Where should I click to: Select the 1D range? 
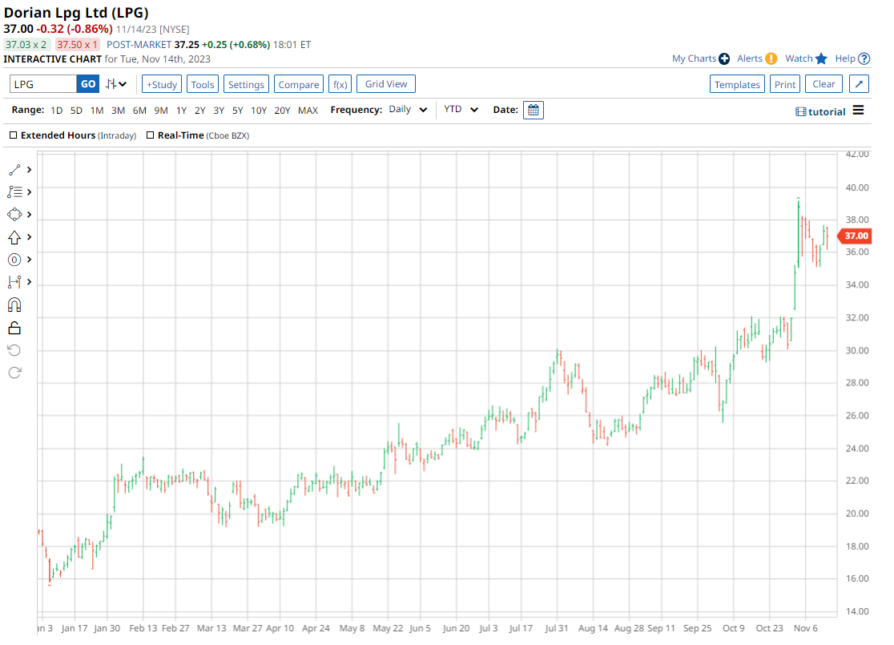pyautogui.click(x=56, y=111)
